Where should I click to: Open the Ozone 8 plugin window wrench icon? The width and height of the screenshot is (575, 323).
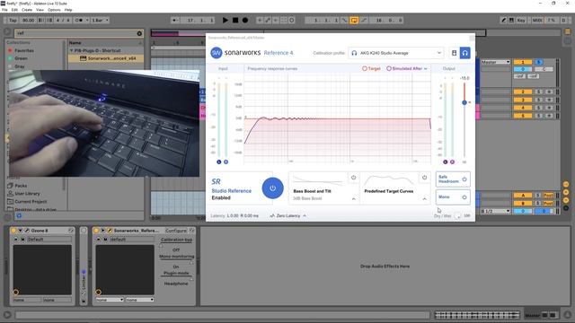click(x=26, y=231)
